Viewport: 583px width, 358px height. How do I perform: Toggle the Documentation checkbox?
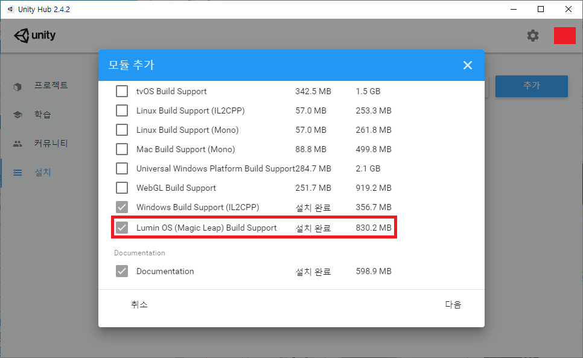tap(122, 271)
